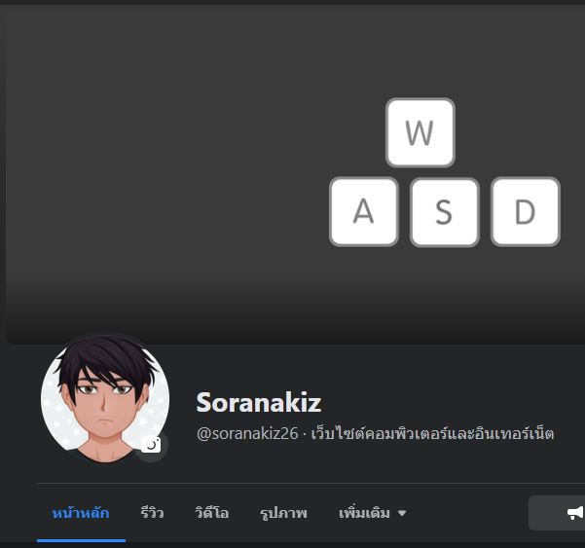Click the blue underline under หน้าหลัก

(x=81, y=540)
